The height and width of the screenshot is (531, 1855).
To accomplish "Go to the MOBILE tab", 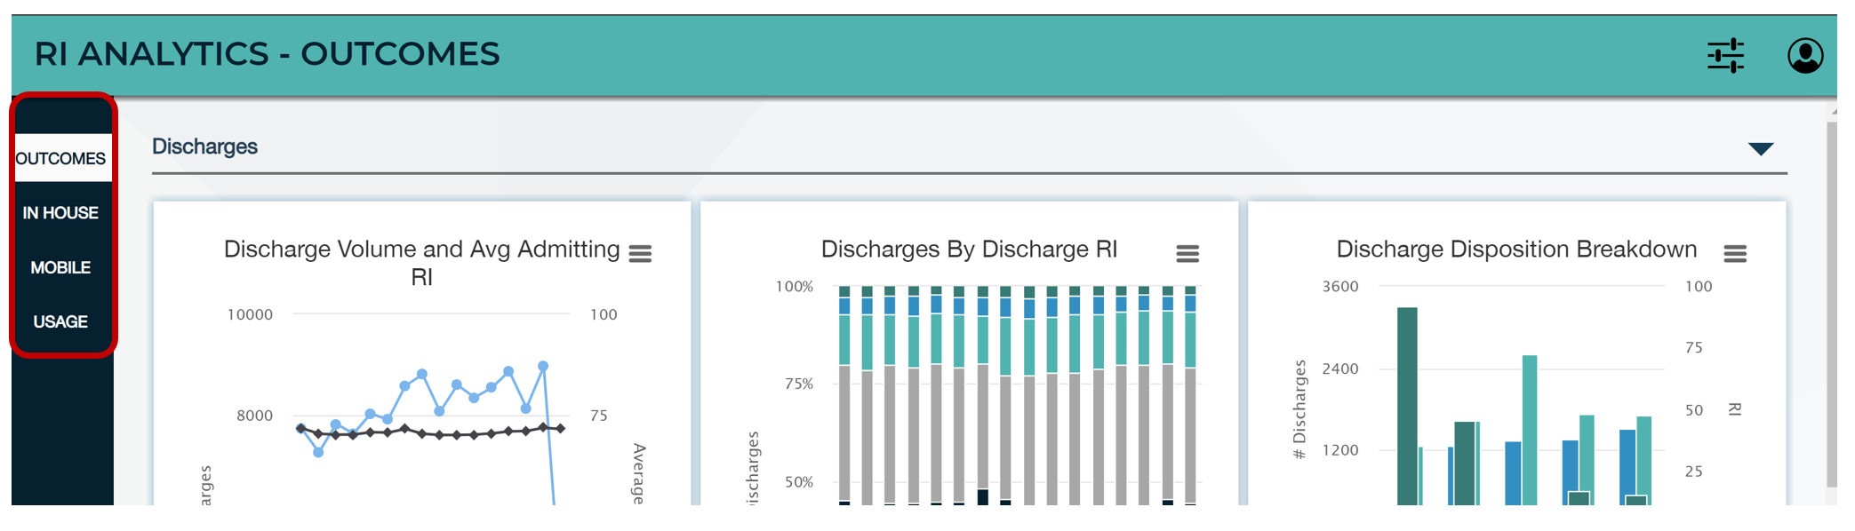I will coord(60,267).
